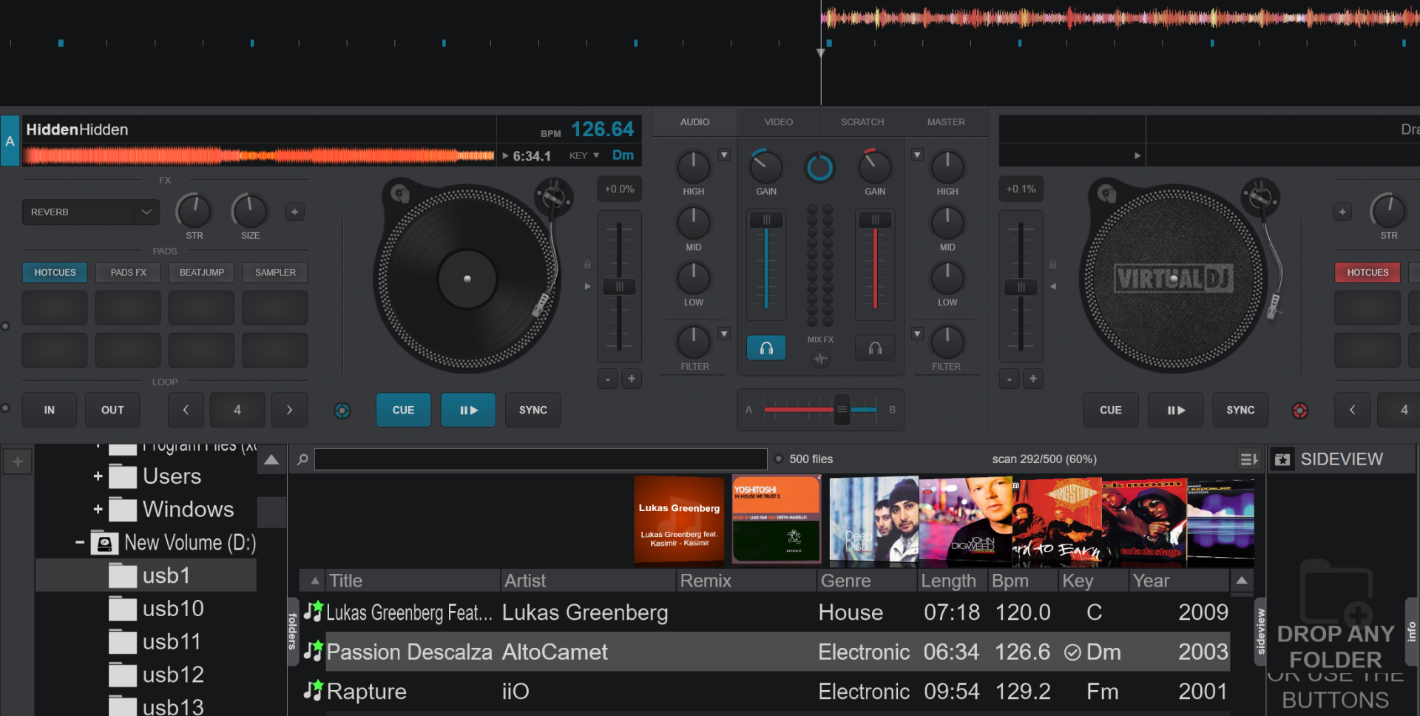1420x716 pixels.
Task: Click the deck B HOTCUES button
Action: 1367,272
